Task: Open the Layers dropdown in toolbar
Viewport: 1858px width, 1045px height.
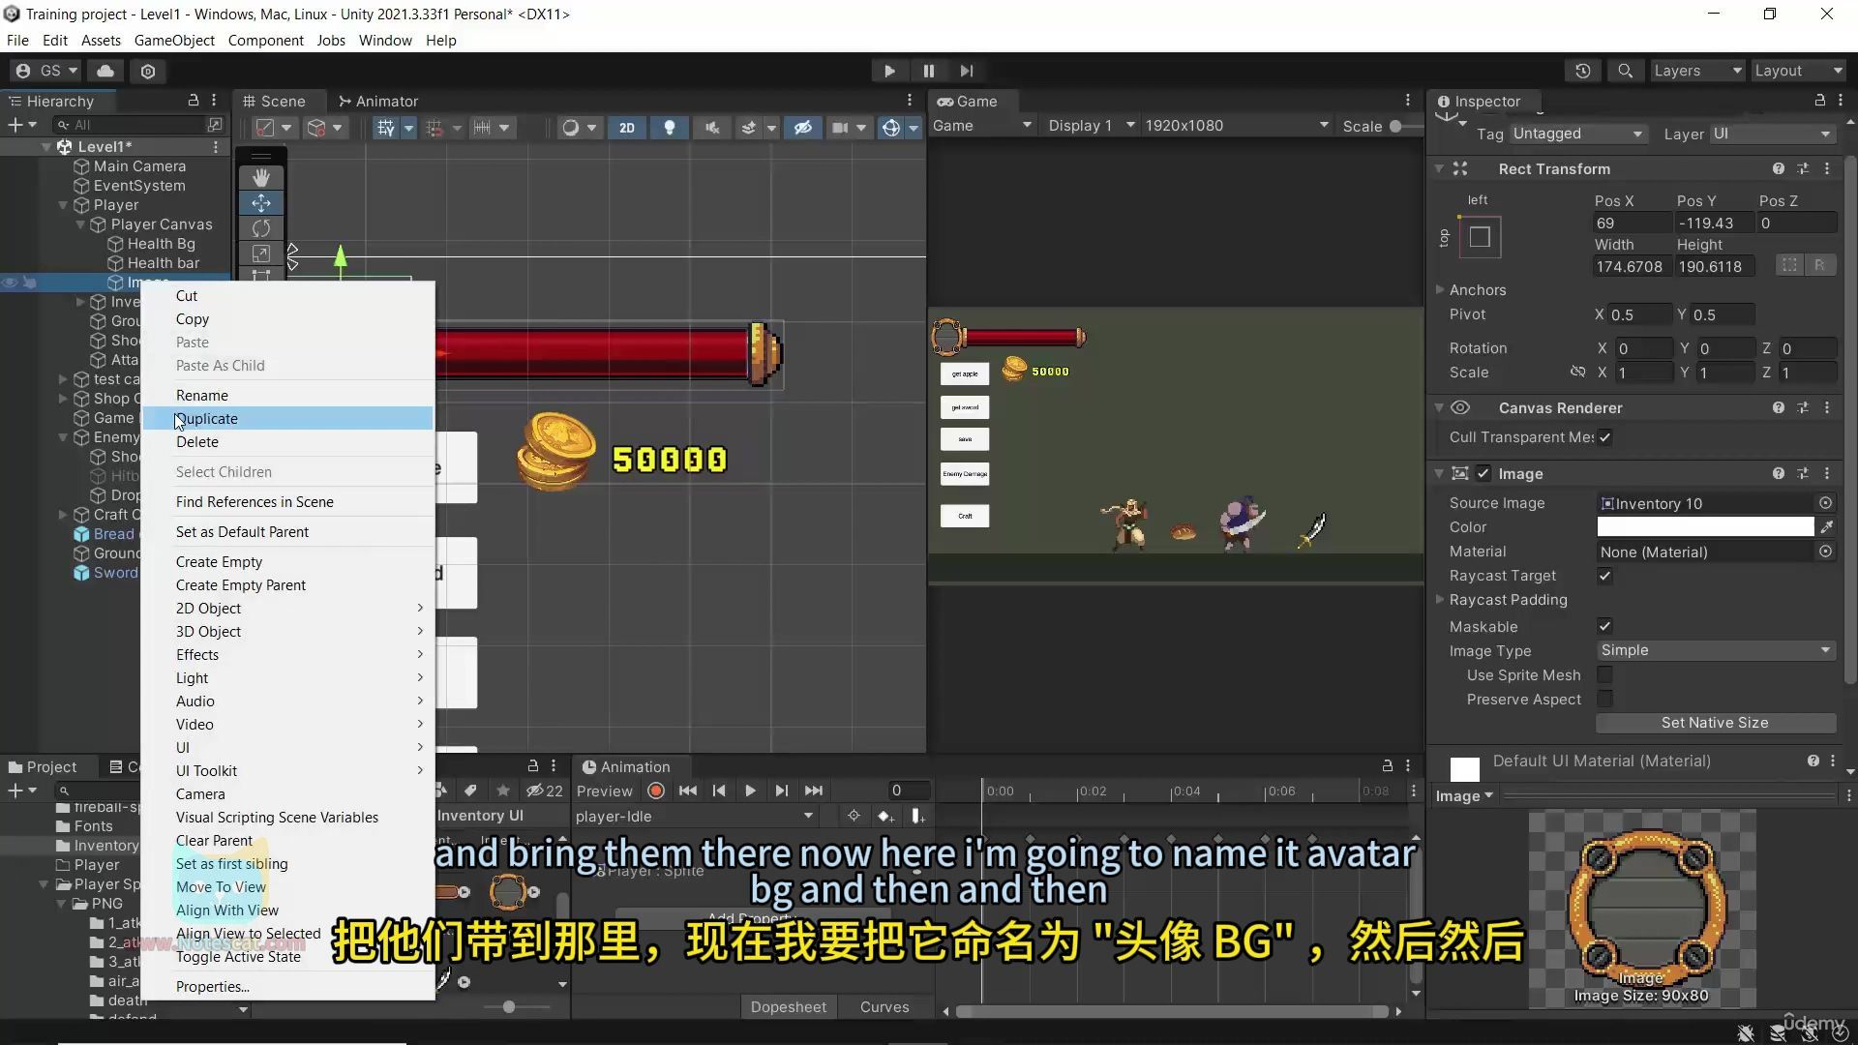Action: click(x=1696, y=71)
